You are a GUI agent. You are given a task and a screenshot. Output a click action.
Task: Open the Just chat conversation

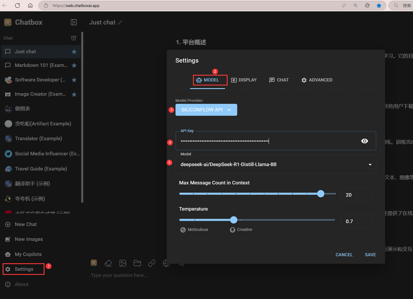pos(41,51)
